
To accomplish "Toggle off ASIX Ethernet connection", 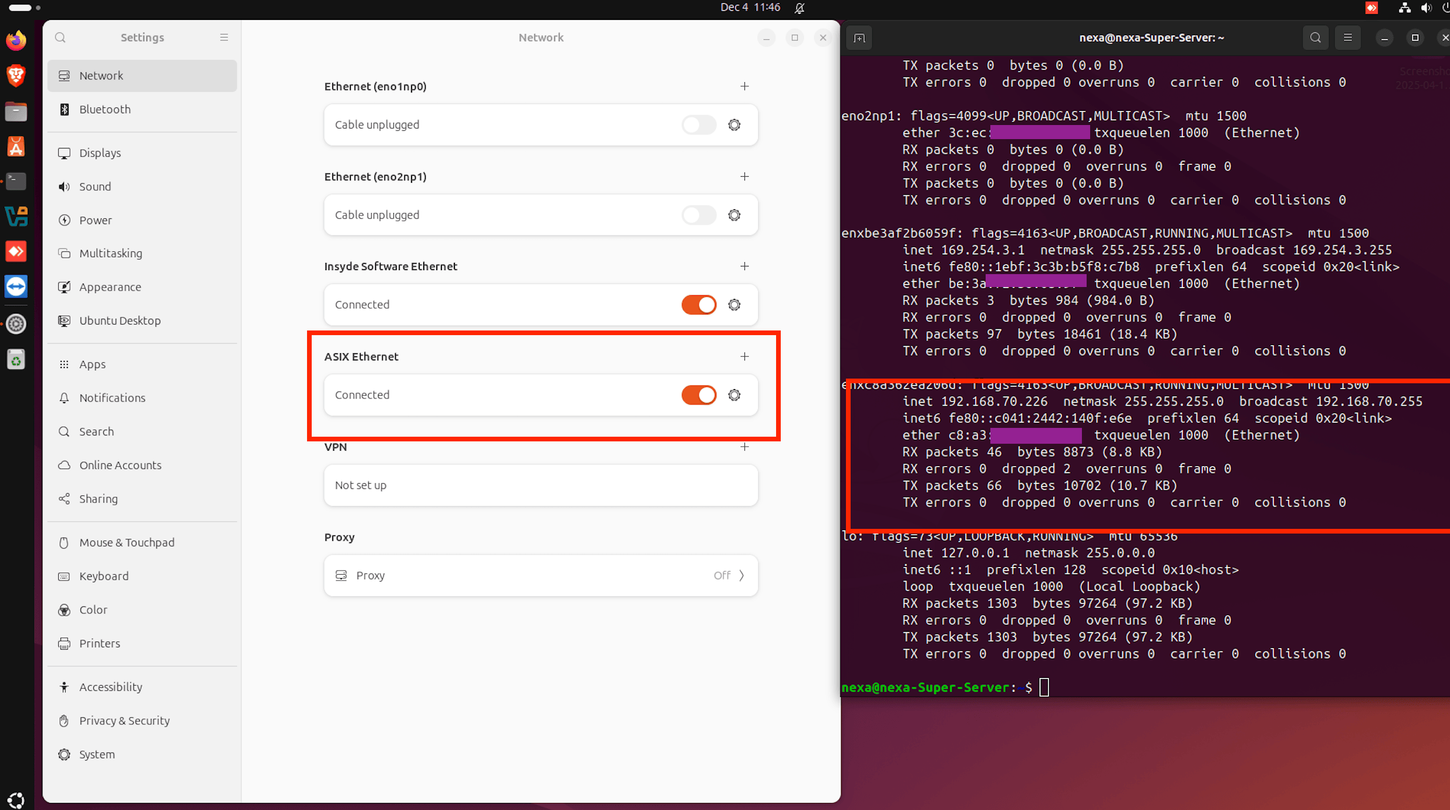I will click(699, 395).
